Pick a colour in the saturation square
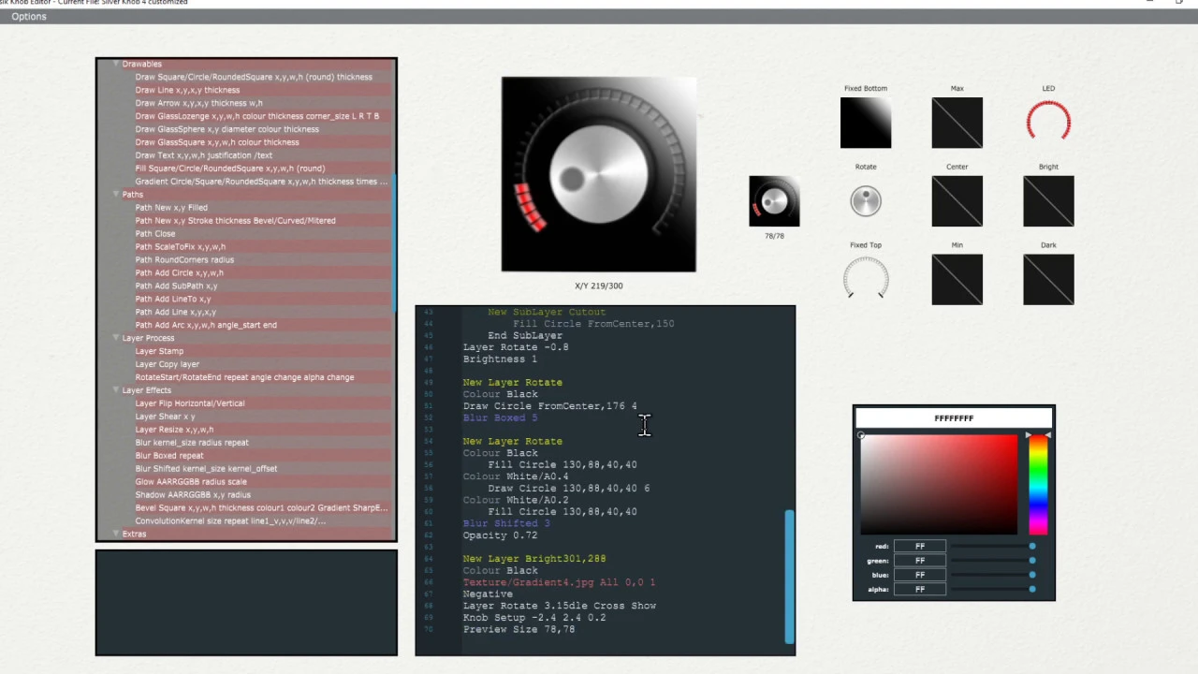The height and width of the screenshot is (674, 1198). tap(939, 484)
